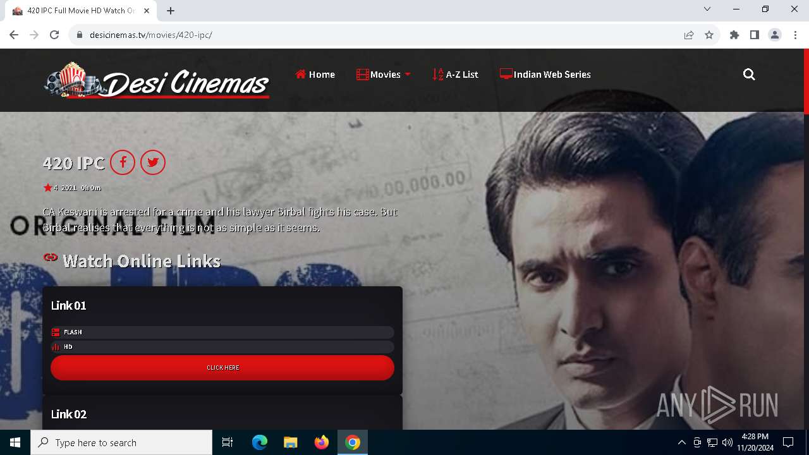Go back with browser back arrow

click(x=14, y=35)
